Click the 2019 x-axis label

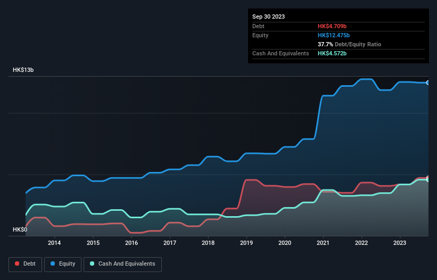click(246, 243)
